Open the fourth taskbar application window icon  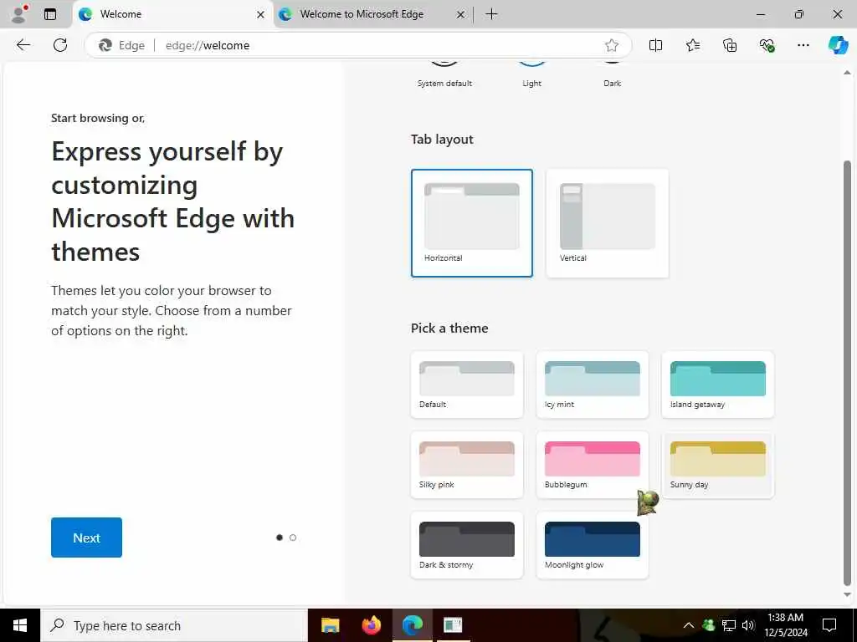coord(453,625)
